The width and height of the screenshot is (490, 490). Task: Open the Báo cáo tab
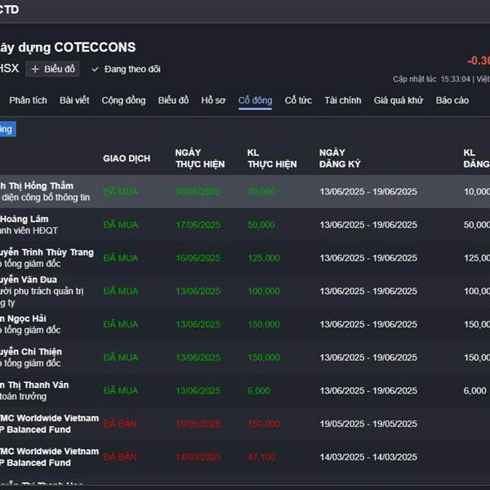click(452, 100)
